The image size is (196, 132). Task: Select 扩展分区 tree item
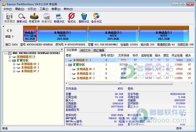point(23,60)
